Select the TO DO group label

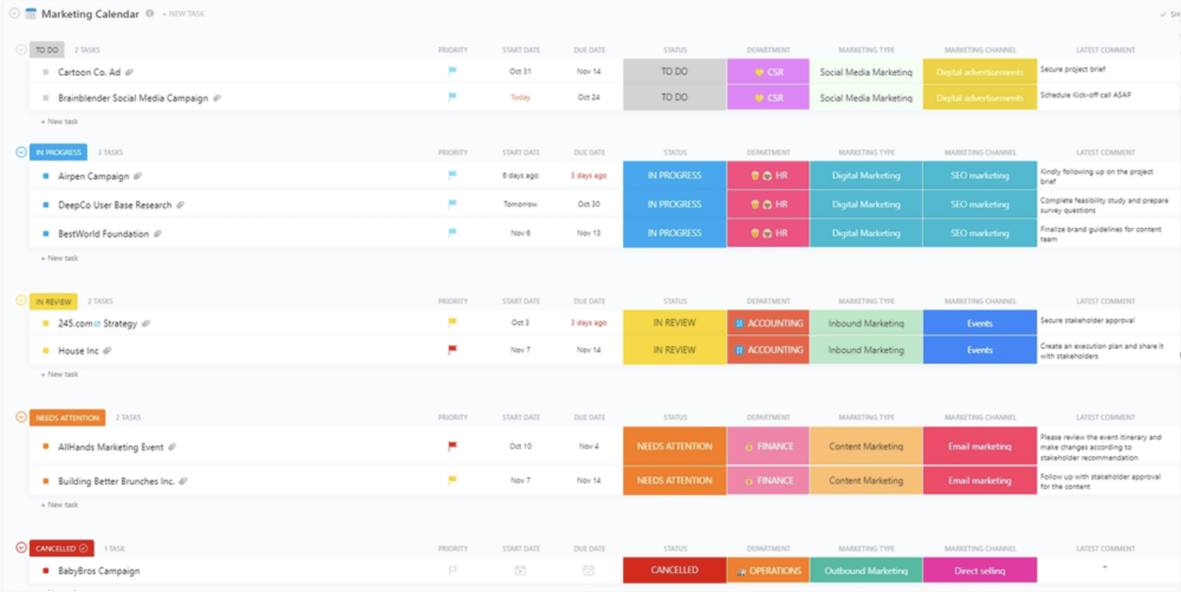pos(47,50)
